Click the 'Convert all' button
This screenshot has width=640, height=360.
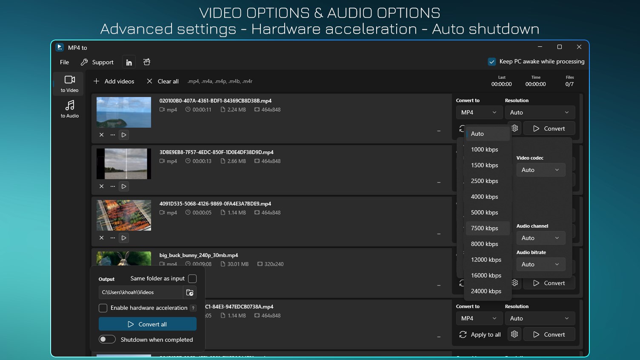(x=147, y=324)
